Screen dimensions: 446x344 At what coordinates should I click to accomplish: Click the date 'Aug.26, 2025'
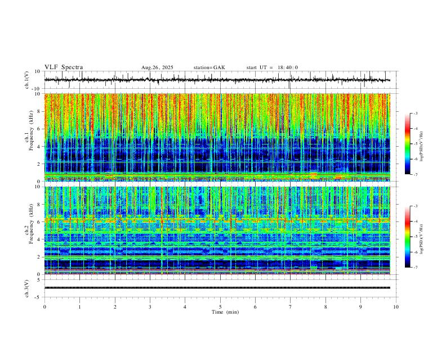pyautogui.click(x=157, y=67)
